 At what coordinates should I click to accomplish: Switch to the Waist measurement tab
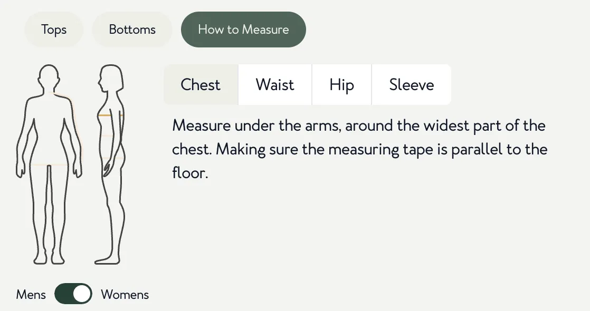[275, 85]
